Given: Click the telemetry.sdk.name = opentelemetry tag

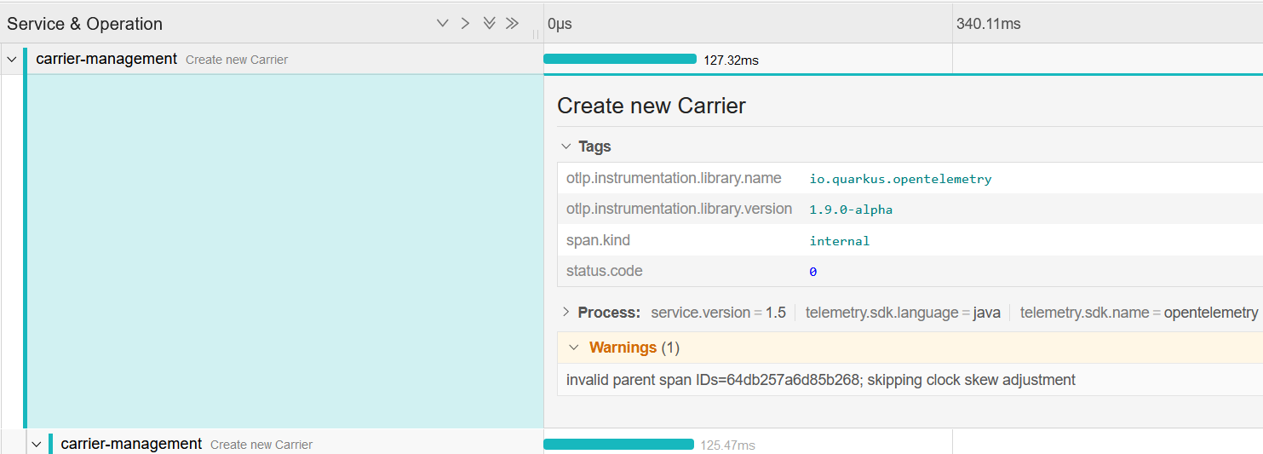Looking at the screenshot, I should [1139, 313].
